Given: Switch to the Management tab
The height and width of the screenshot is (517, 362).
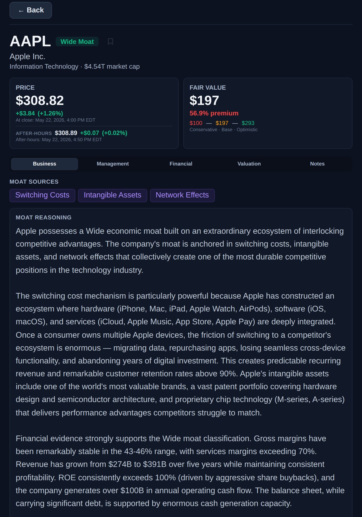Looking at the screenshot, I should [x=113, y=164].
